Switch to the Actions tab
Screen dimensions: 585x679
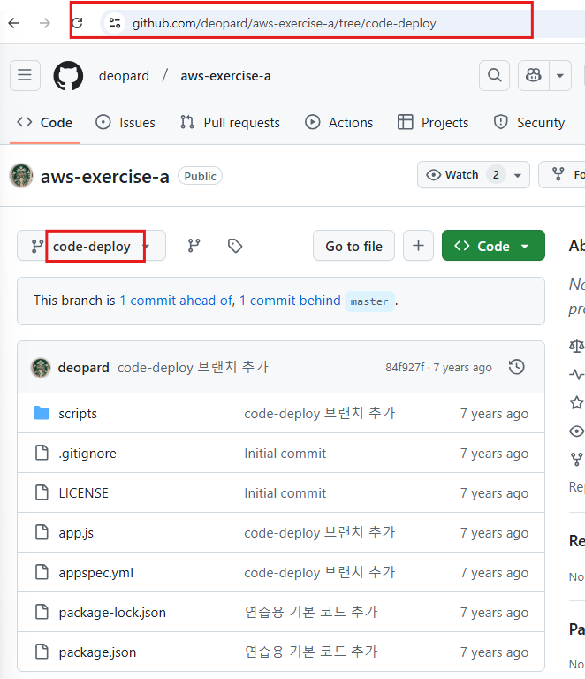pyautogui.click(x=338, y=123)
